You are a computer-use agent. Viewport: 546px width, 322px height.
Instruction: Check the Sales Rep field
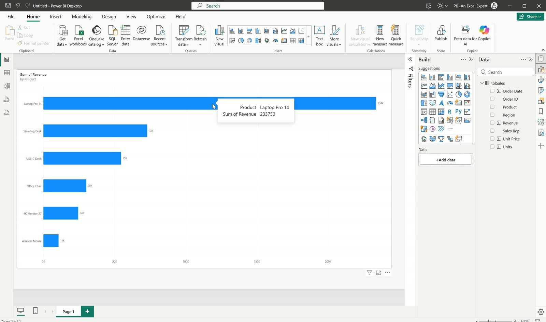tap(492, 131)
